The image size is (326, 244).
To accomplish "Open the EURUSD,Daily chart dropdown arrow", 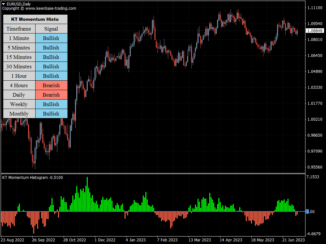I will pyautogui.click(x=3, y=4).
